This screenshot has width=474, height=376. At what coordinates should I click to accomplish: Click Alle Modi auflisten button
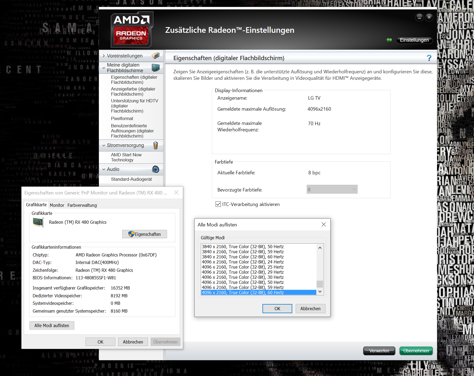pos(52,326)
